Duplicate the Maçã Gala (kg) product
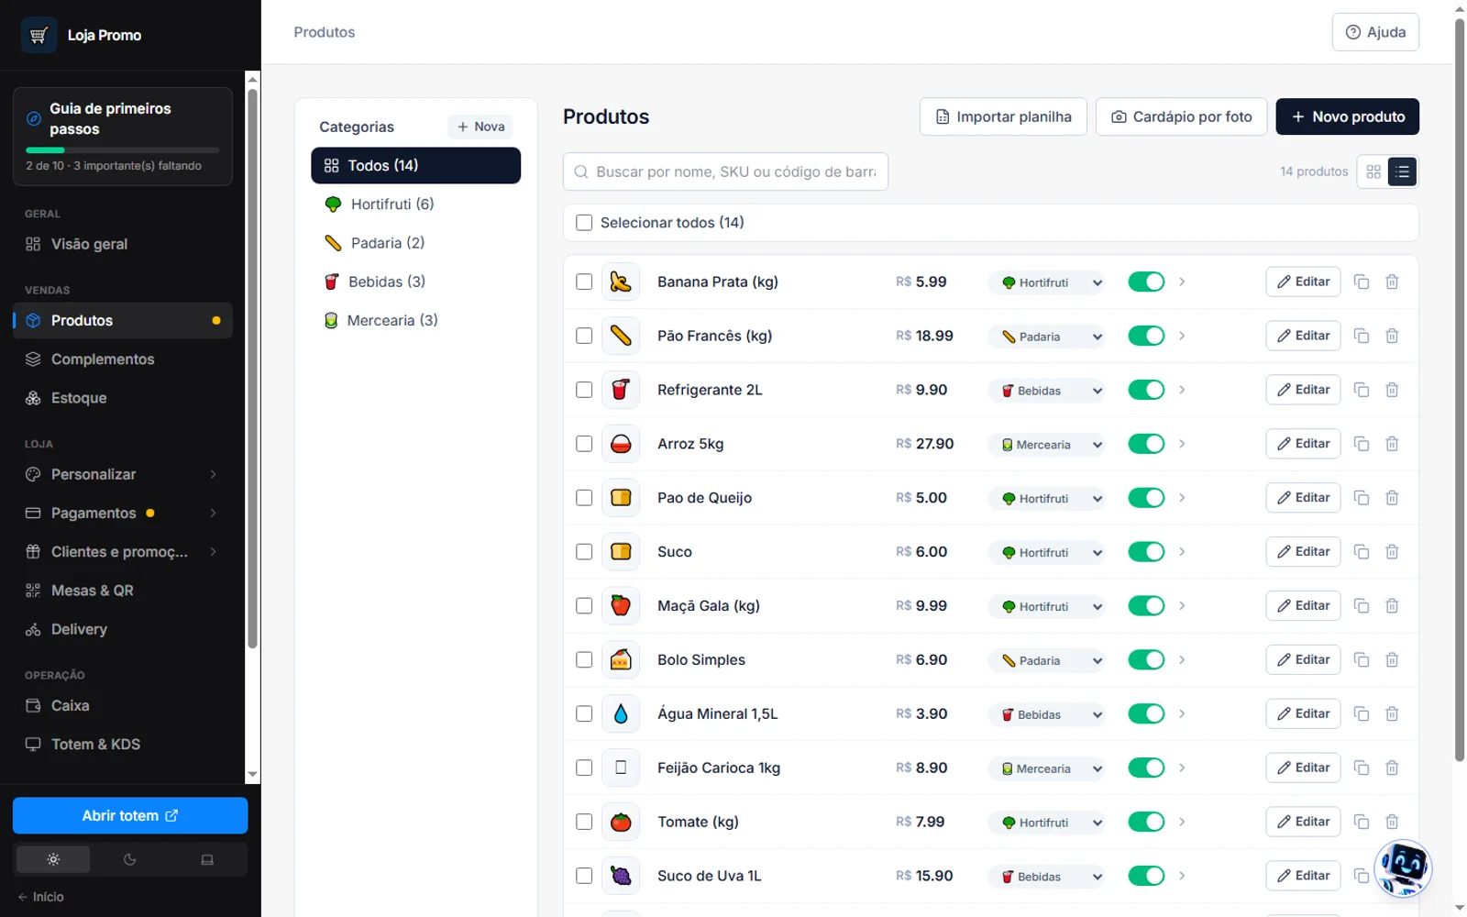The image size is (1467, 917). point(1362,606)
